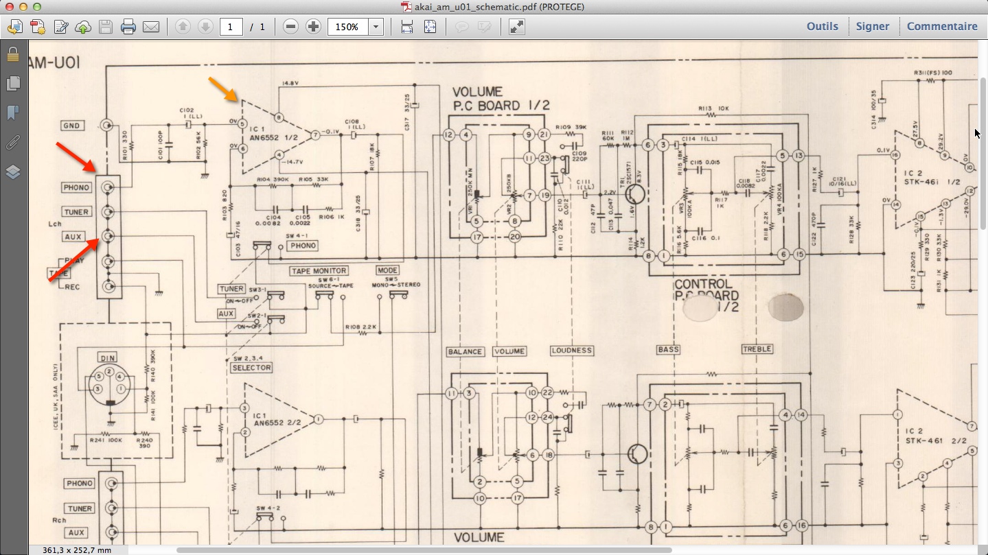Click the TREBLE label
Viewport: 988px width, 555px height.
pyautogui.click(x=757, y=349)
